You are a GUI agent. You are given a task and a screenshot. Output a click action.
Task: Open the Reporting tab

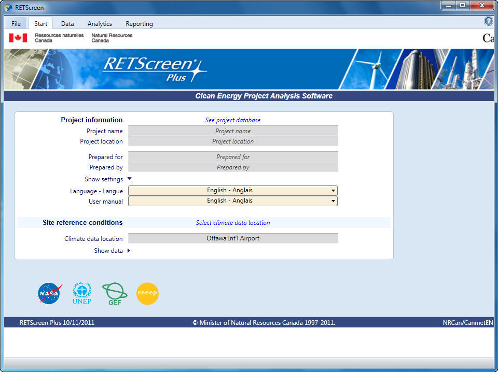pos(139,23)
